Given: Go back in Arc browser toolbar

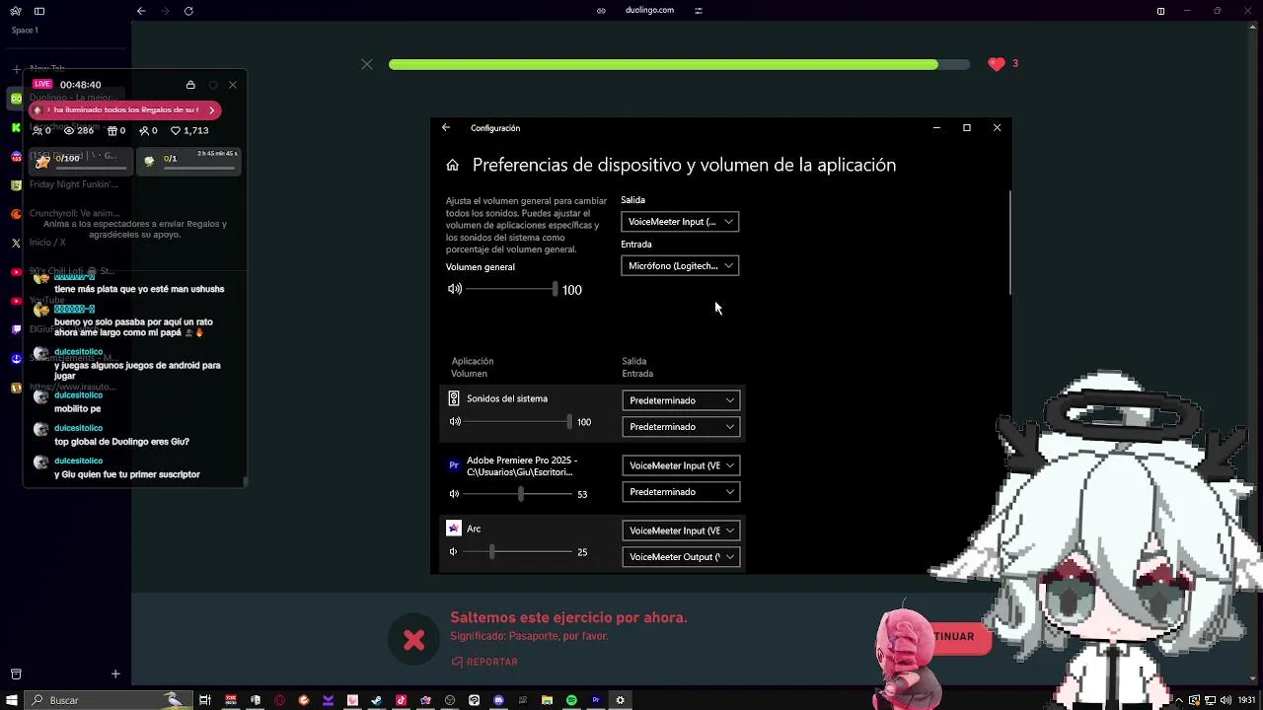Looking at the screenshot, I should pyautogui.click(x=141, y=11).
